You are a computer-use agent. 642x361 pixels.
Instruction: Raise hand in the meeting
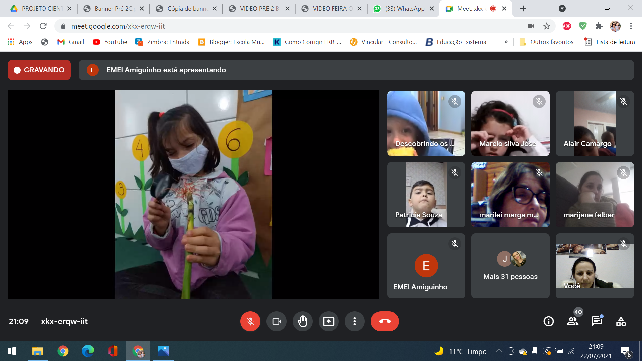[x=302, y=321]
